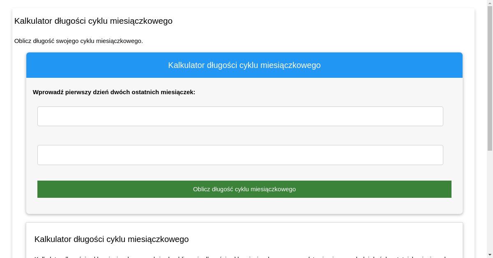The width and height of the screenshot is (493, 258).
Task: Click the intro text "Oblicz długość swojego cyklu"
Action: [x=79, y=41]
